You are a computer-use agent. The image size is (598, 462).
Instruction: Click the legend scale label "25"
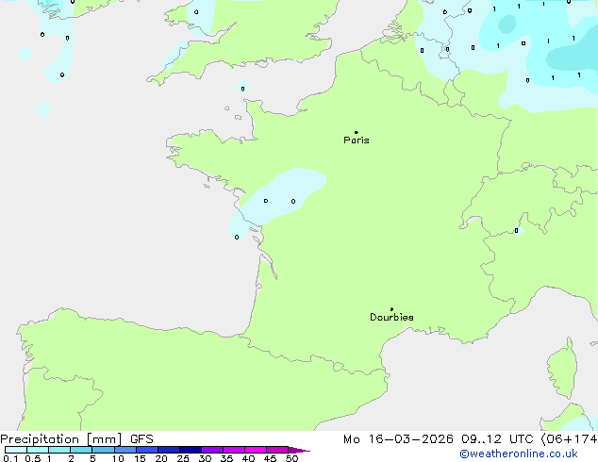(x=183, y=458)
